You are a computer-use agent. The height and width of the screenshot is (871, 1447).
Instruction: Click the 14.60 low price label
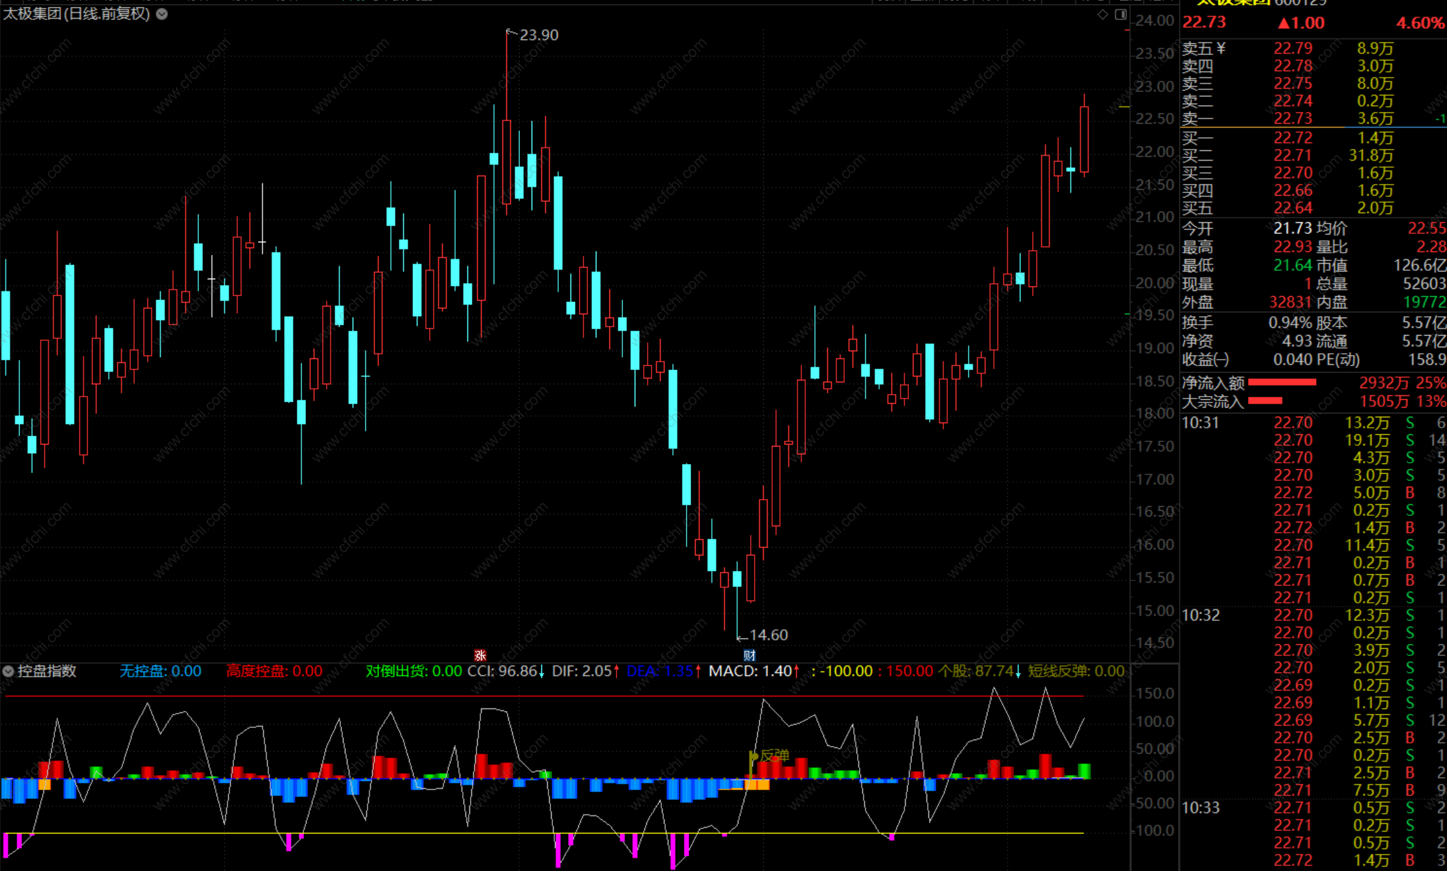(768, 635)
